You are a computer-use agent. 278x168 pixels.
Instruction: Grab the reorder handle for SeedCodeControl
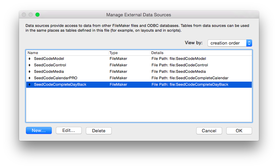[29, 65]
